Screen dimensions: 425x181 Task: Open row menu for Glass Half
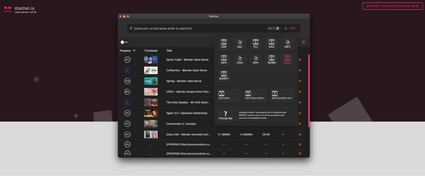300,135
